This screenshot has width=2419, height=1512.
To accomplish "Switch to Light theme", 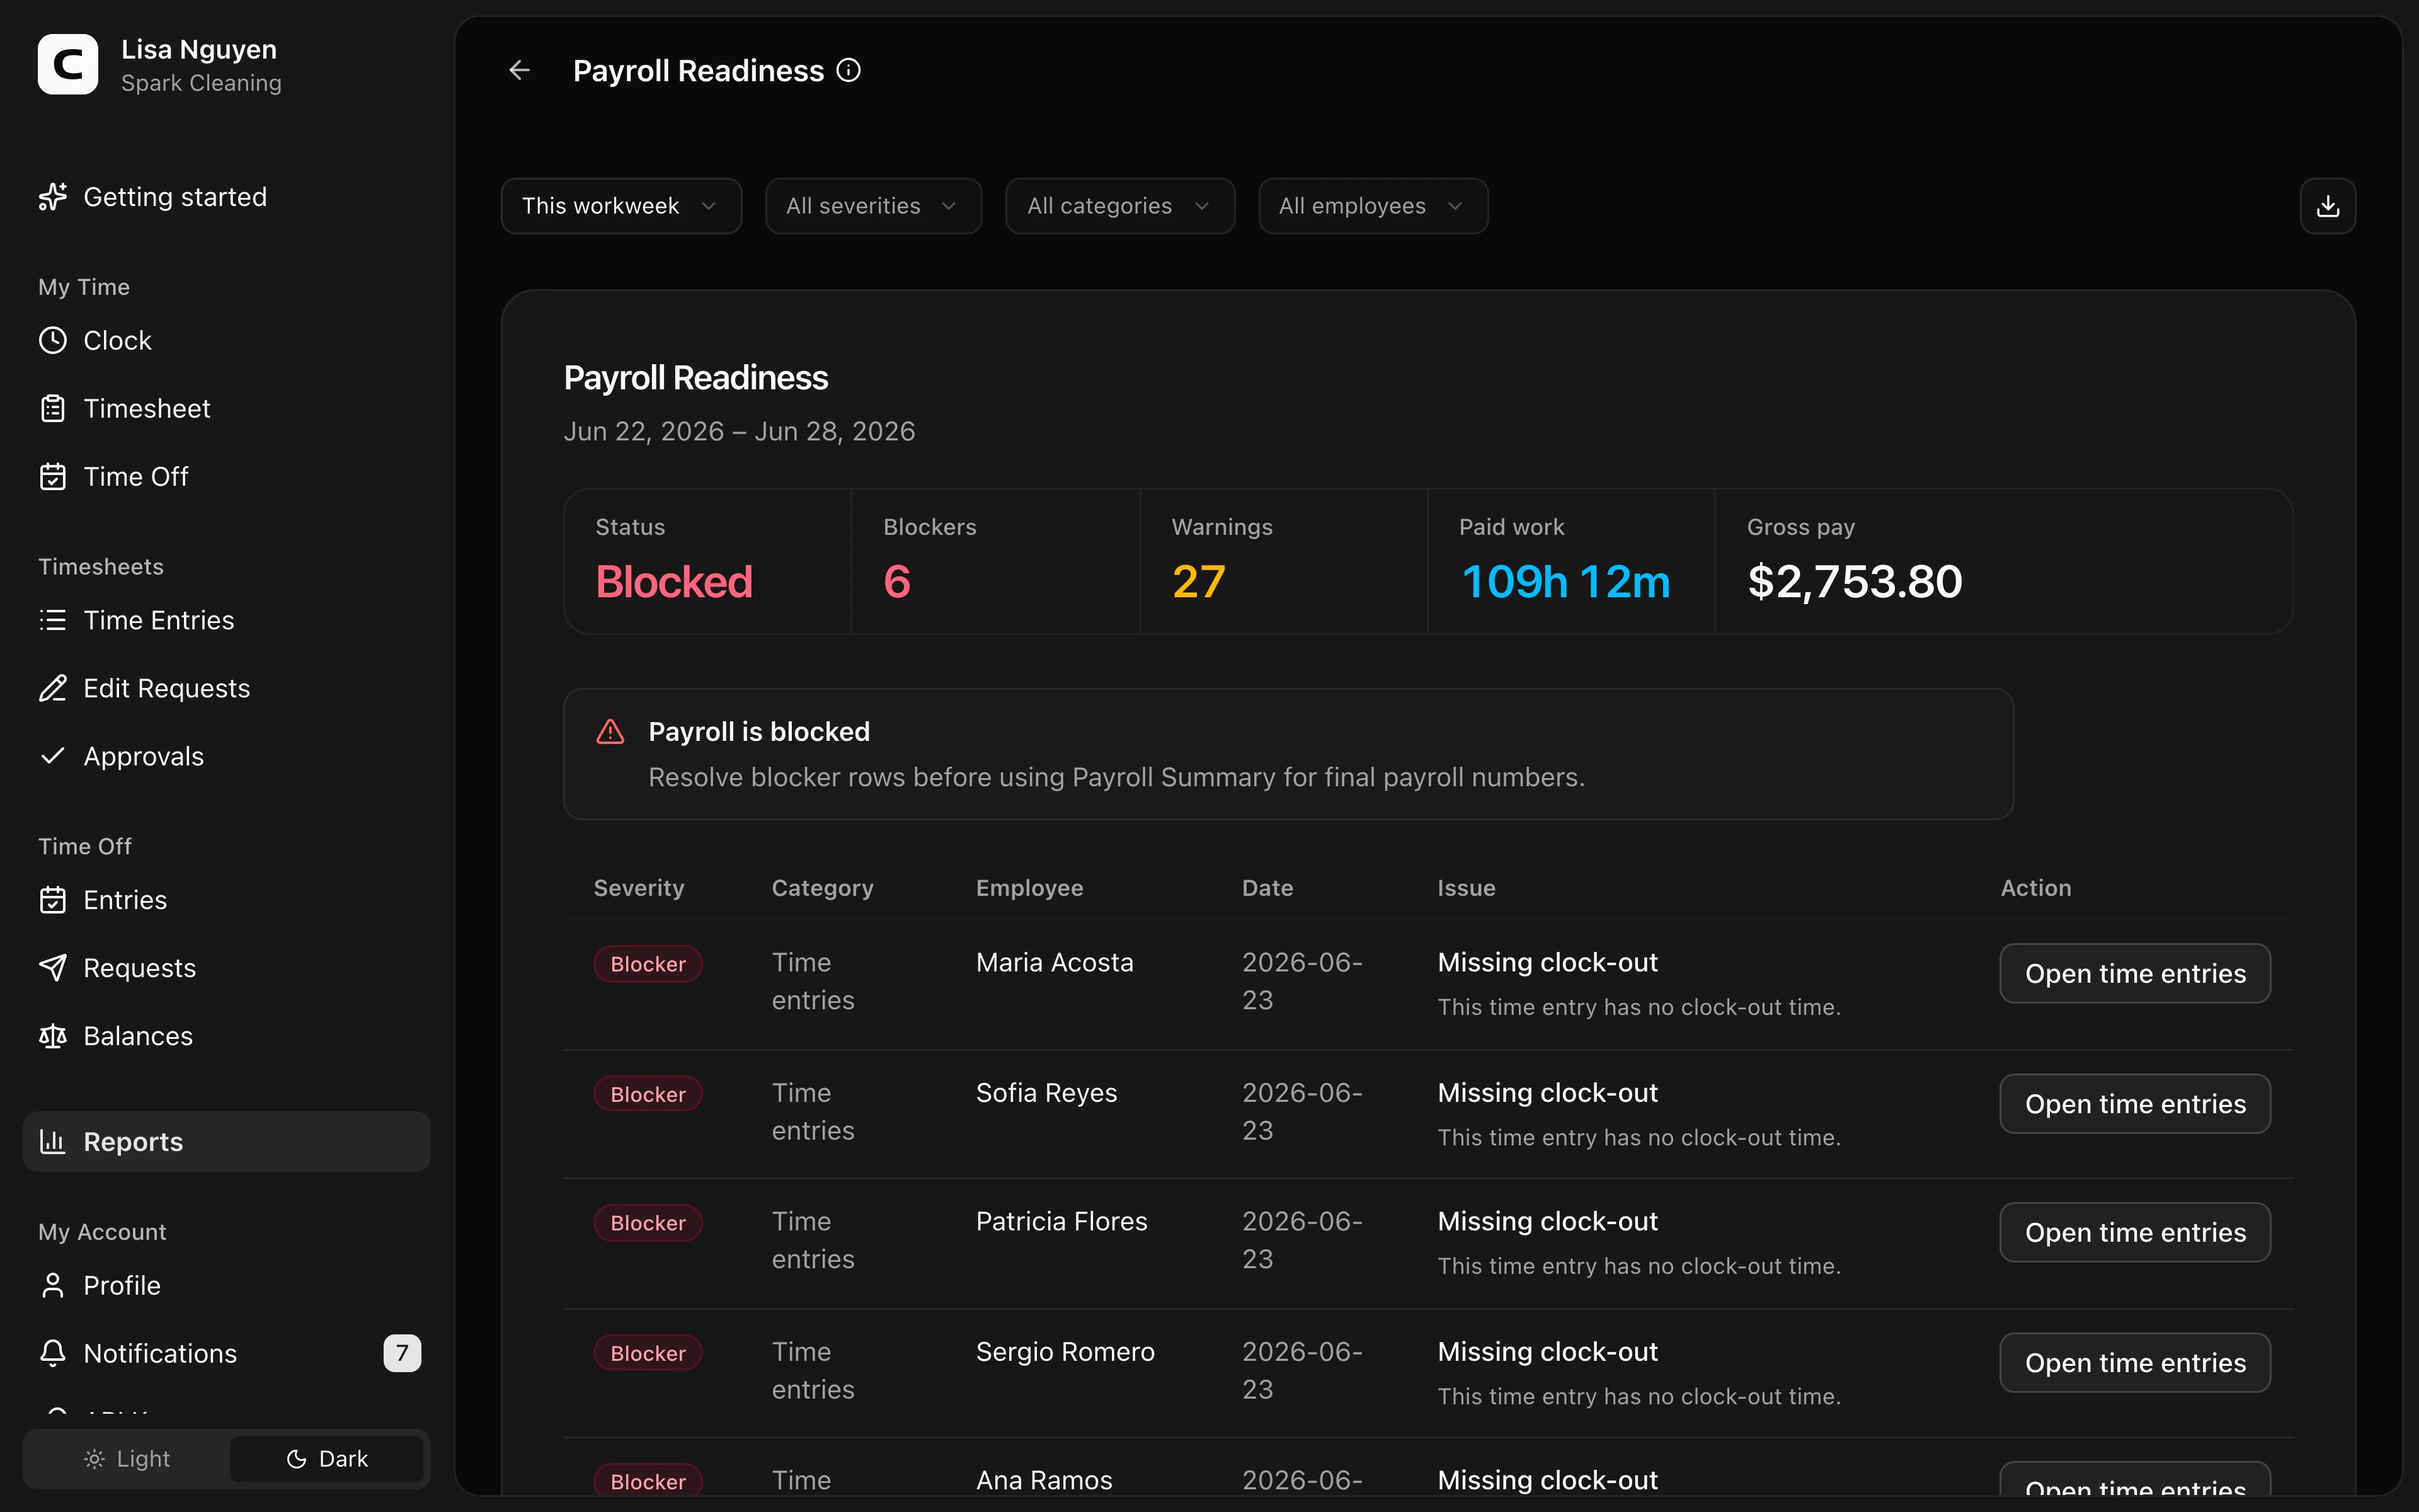I will (x=127, y=1459).
